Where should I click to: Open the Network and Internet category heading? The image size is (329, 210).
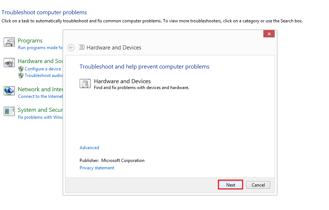click(x=40, y=89)
